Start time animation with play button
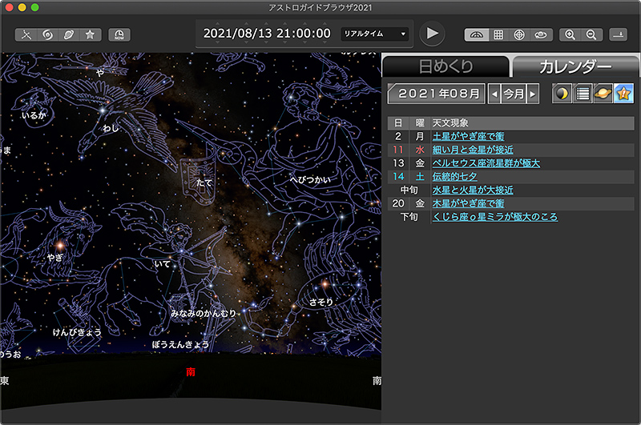 pos(432,34)
